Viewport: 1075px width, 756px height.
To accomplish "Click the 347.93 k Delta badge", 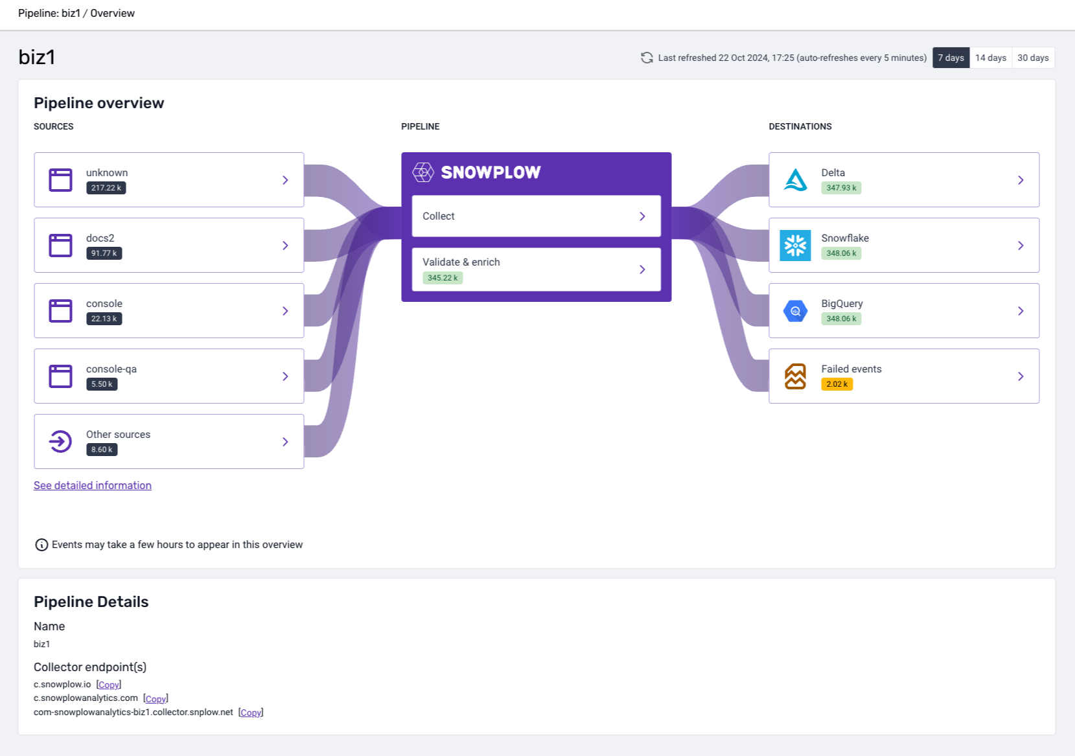I will [841, 188].
